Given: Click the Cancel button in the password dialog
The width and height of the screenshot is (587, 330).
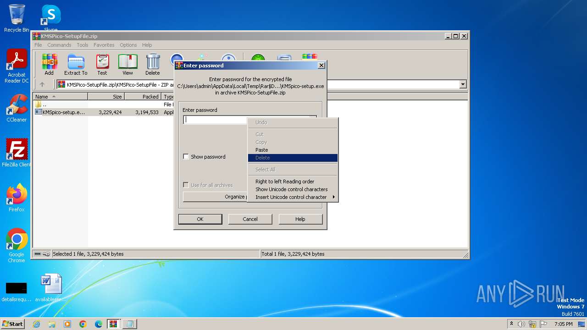Looking at the screenshot, I should [250, 219].
